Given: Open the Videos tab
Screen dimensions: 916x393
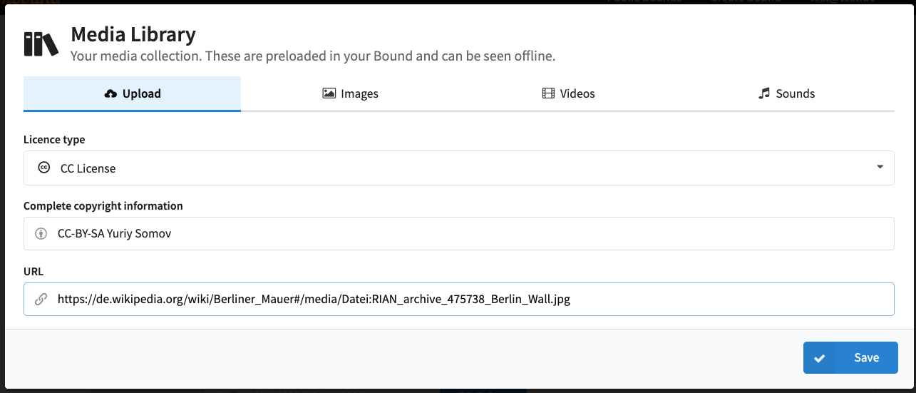Looking at the screenshot, I should (x=568, y=93).
